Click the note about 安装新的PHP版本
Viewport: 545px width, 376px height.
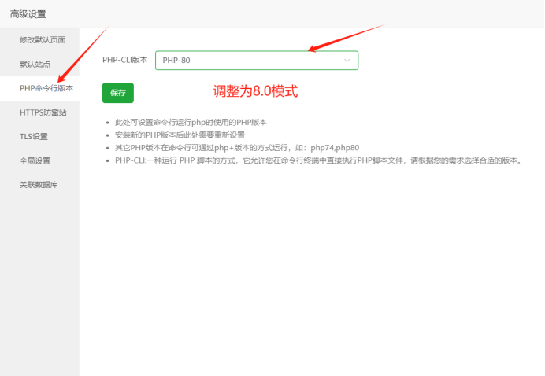coord(180,135)
